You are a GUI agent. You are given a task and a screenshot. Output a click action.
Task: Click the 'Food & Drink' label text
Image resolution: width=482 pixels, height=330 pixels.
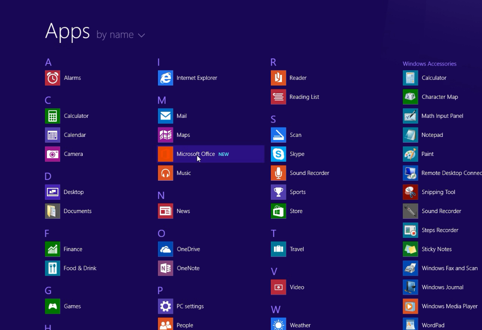click(80, 268)
